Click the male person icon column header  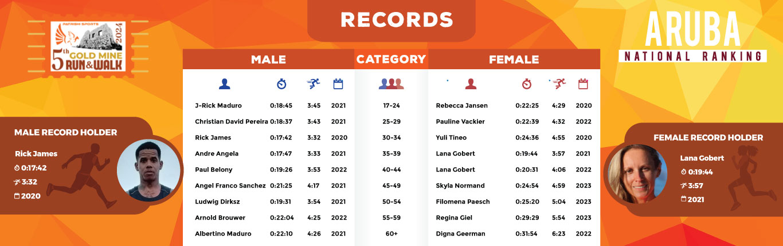click(224, 84)
